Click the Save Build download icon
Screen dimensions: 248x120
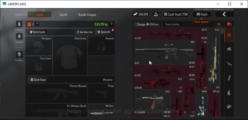click(x=19, y=36)
